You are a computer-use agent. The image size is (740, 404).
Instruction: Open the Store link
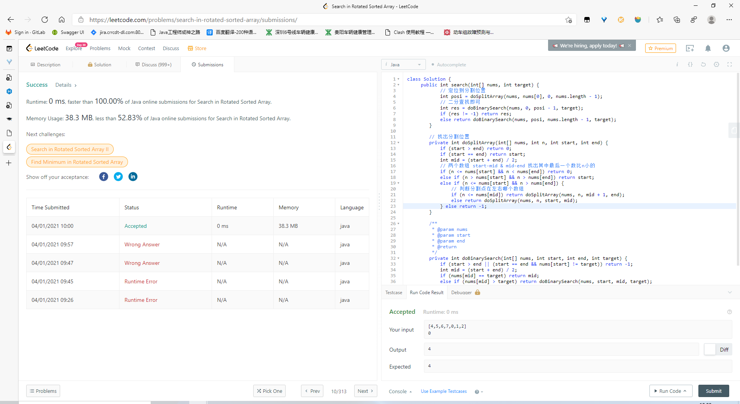click(197, 48)
